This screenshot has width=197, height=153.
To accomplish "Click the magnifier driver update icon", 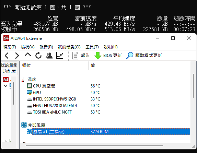I will [x=130, y=56].
